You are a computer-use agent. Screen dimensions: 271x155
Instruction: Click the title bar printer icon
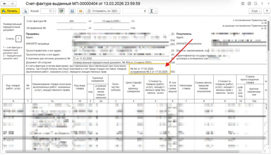tap(249, 3)
